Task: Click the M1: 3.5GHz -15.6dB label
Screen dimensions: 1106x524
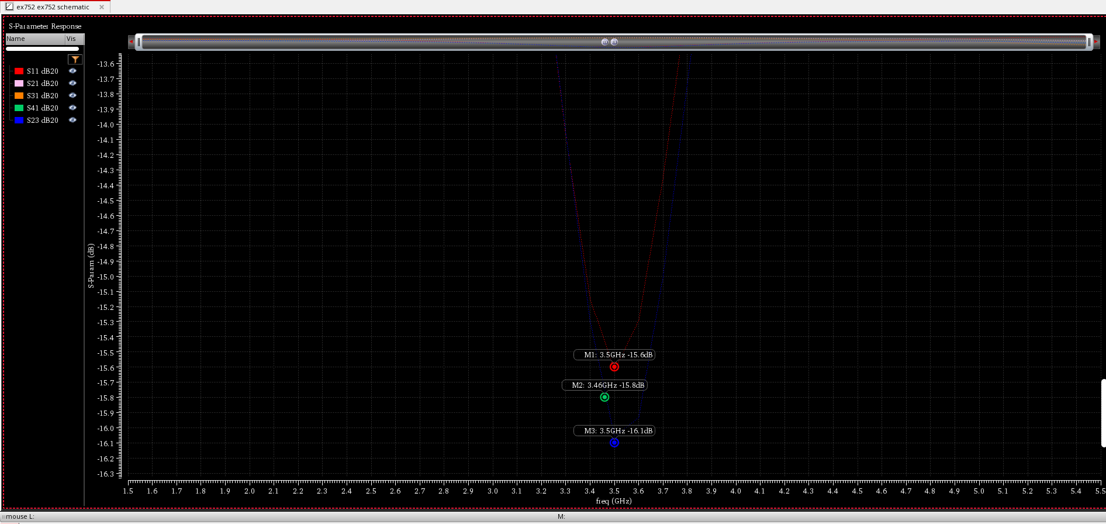Action: [614, 355]
